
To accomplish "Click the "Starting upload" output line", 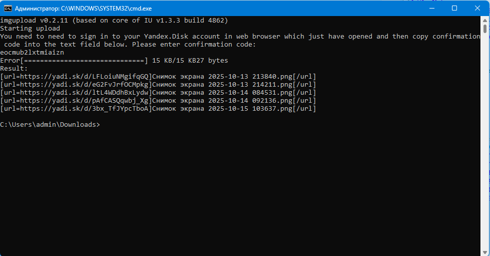I will (x=30, y=29).
